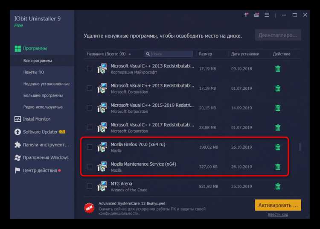Sort by Размер column header
Viewport: 320px width, 229px height.
206,54
